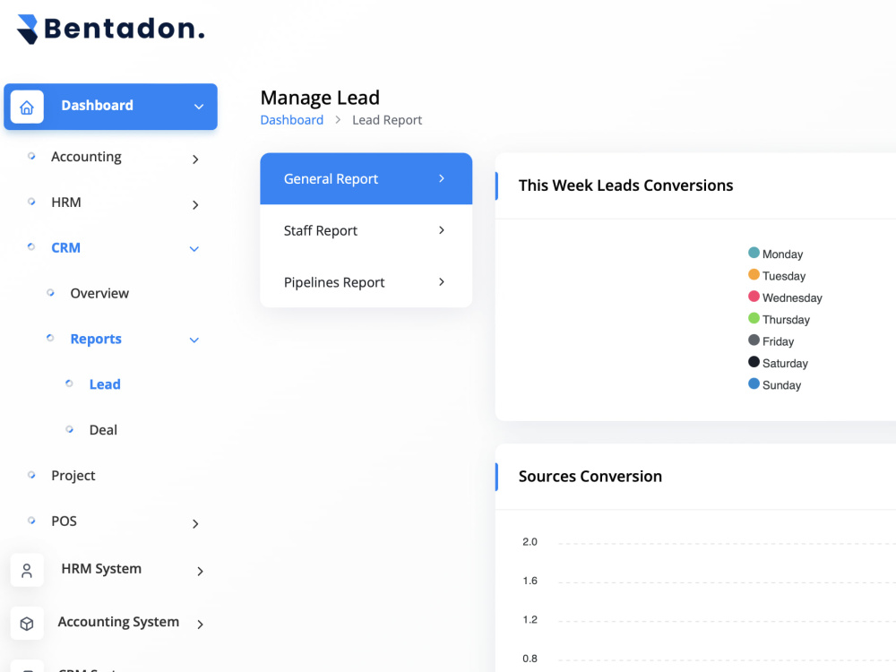Screen dimensions: 896x672
Task: Open the POS menu item
Action: 64,521
